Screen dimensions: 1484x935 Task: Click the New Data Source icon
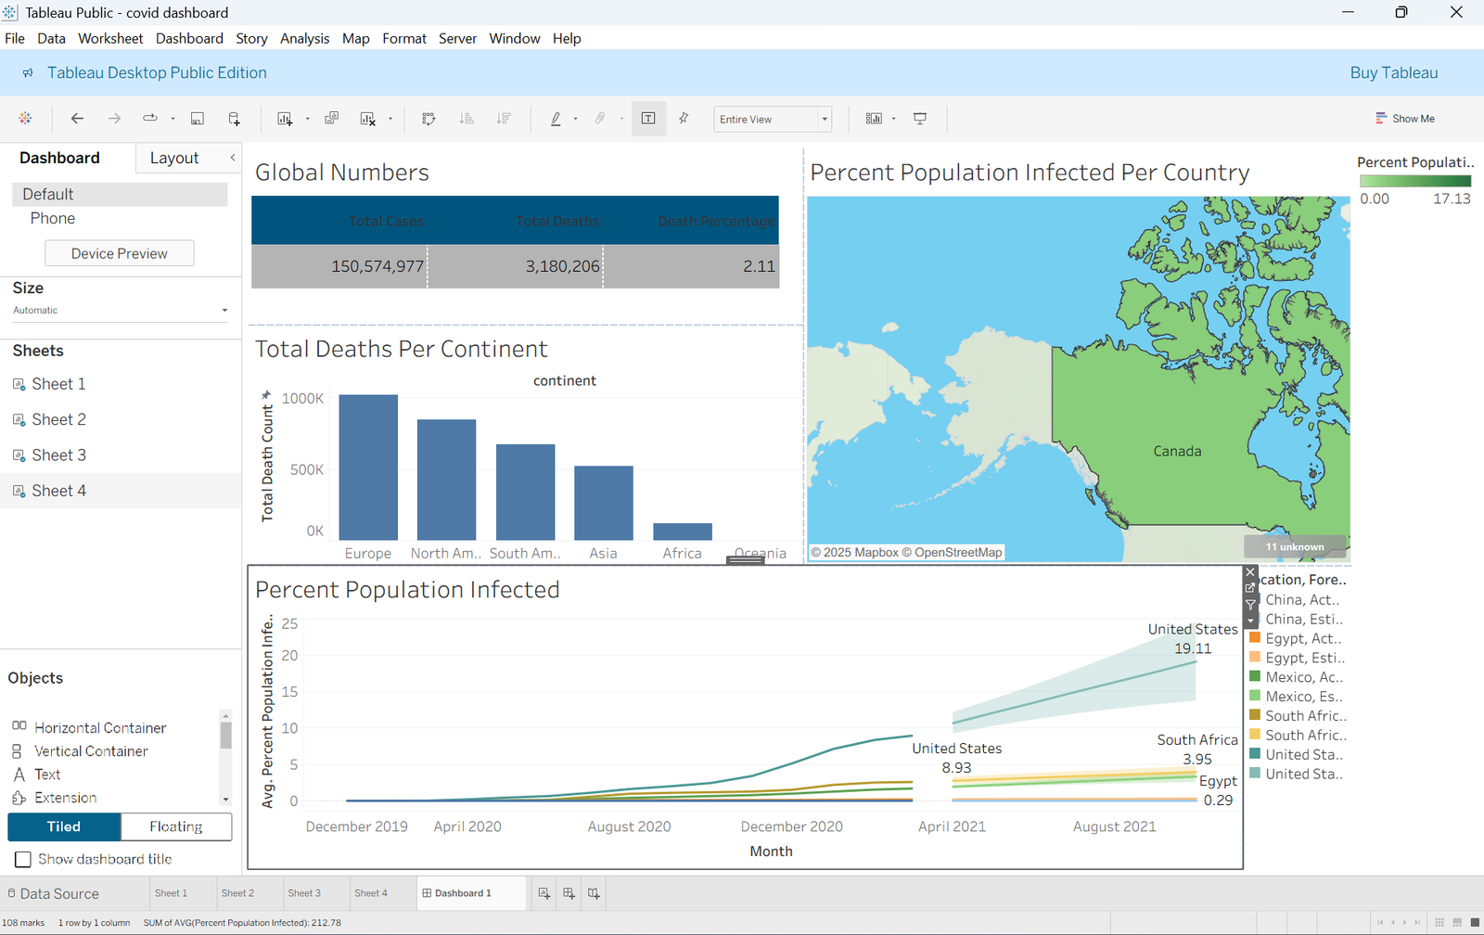click(234, 119)
